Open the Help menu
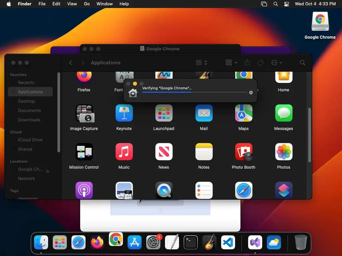The height and width of the screenshot is (256, 342). click(124, 4)
